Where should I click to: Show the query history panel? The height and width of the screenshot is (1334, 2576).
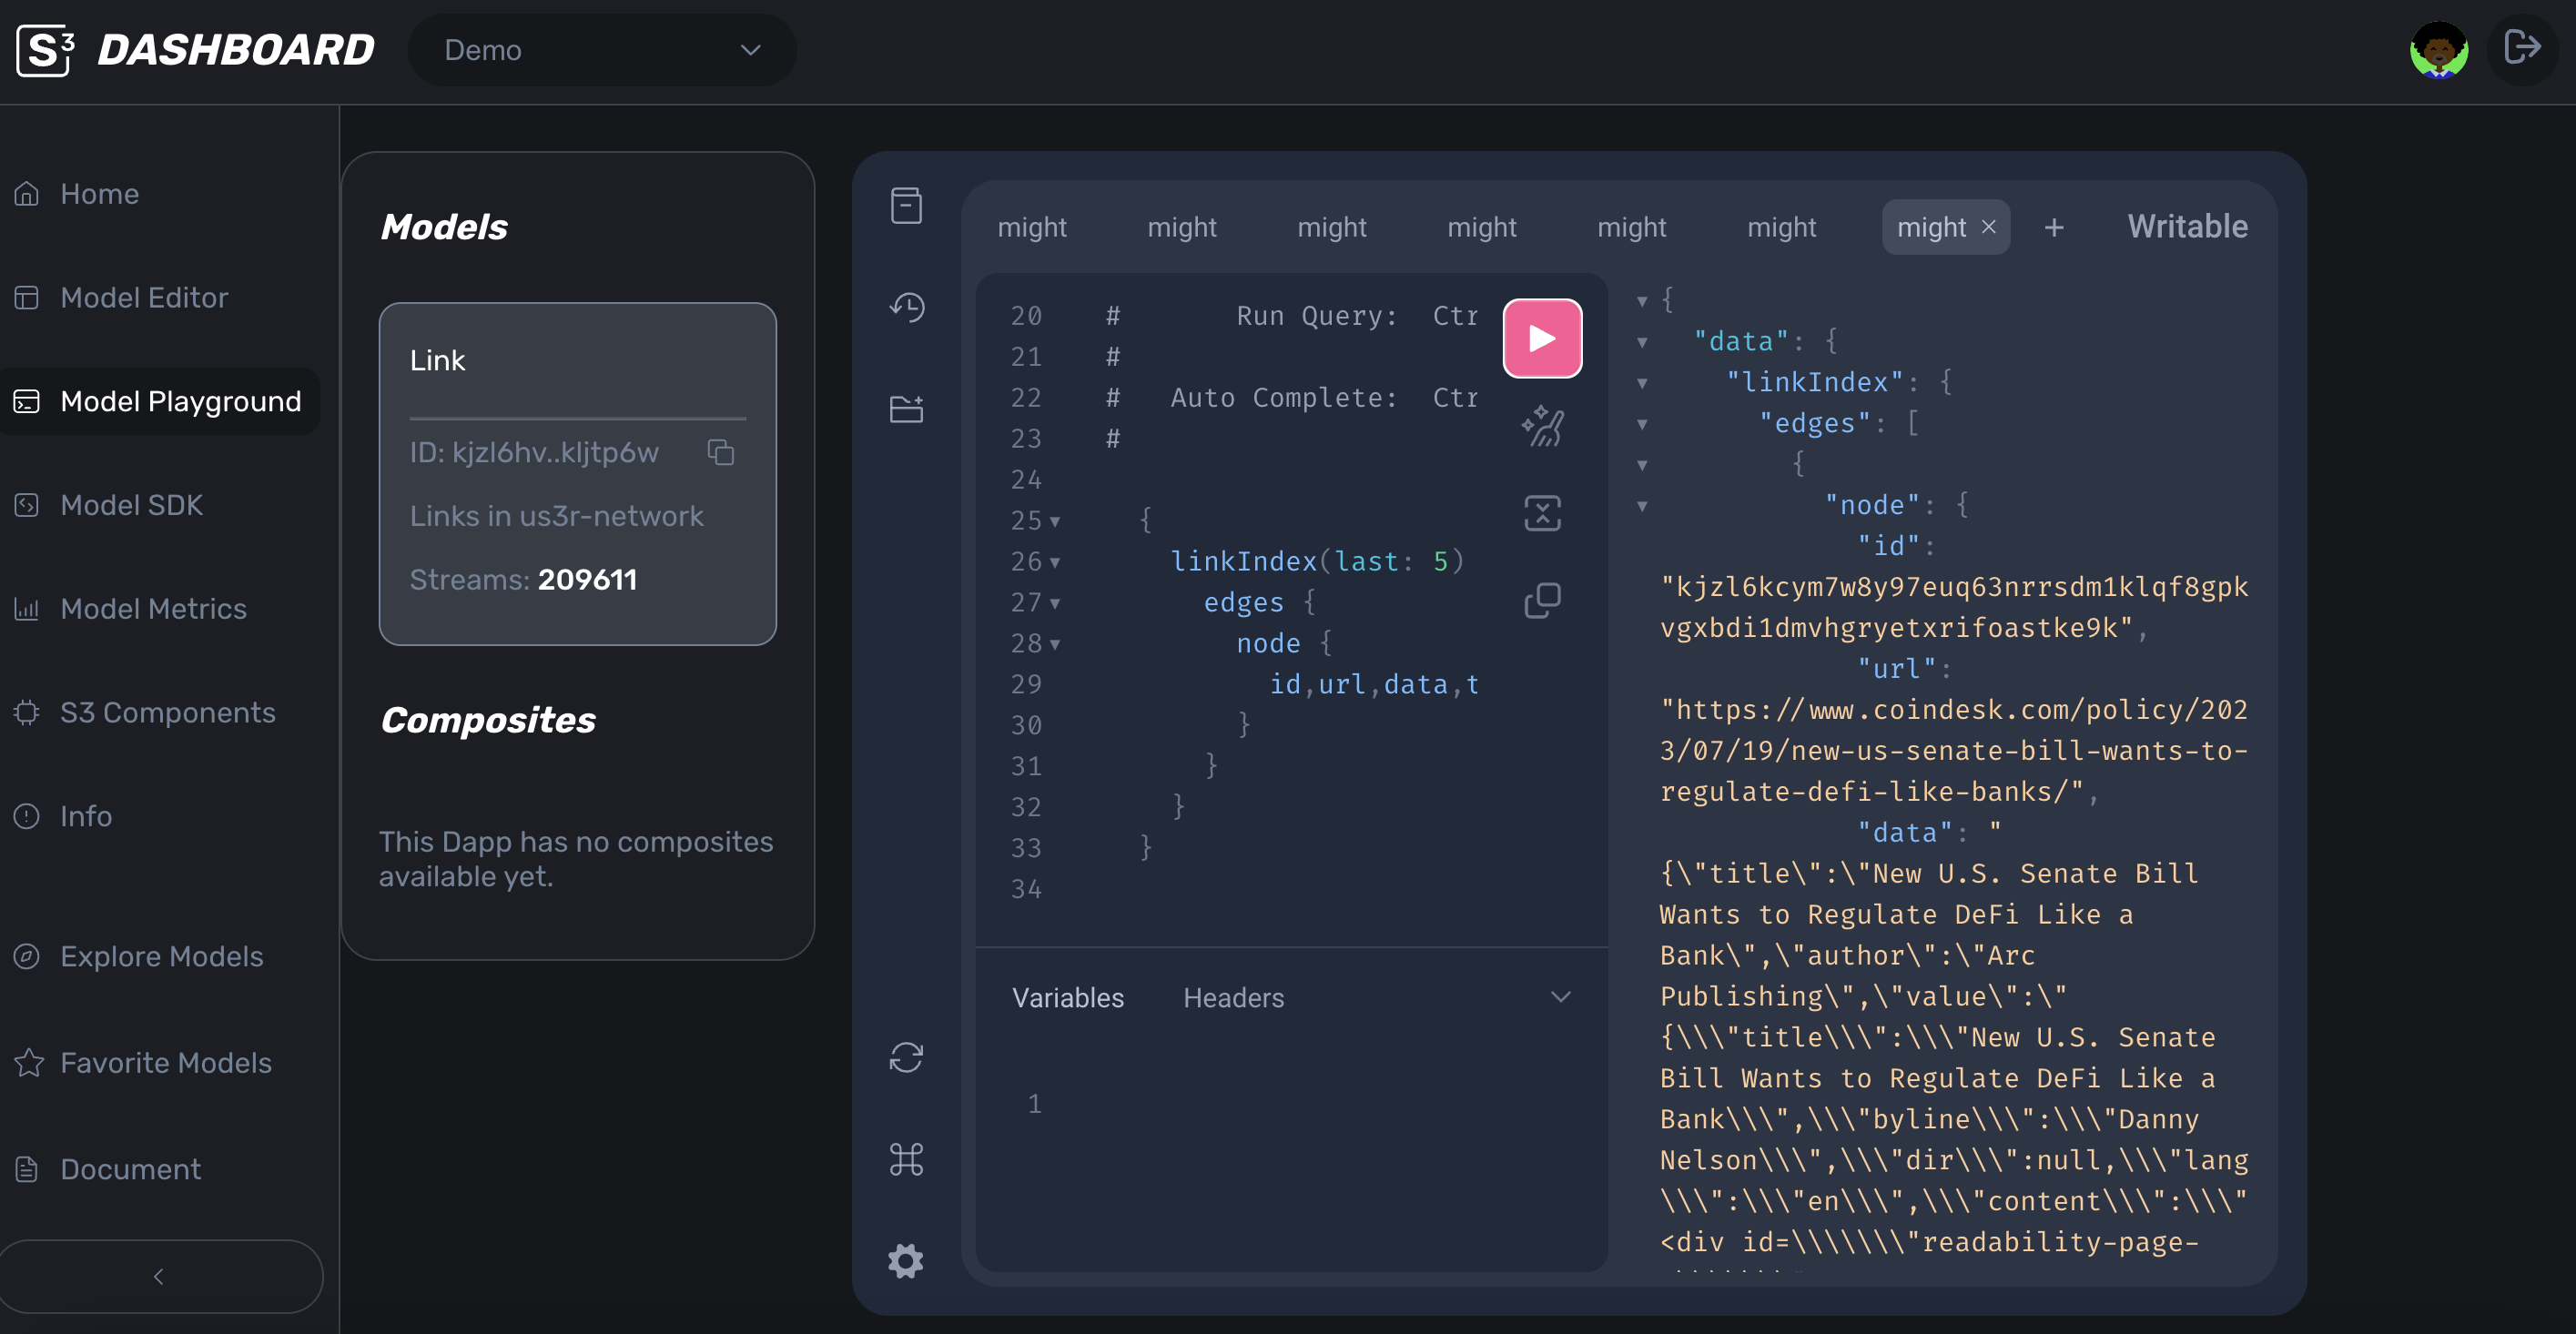tap(906, 307)
